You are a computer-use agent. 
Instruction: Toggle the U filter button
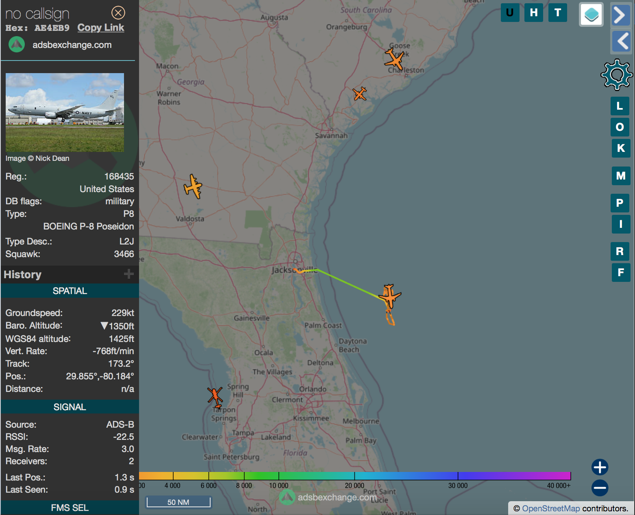(x=510, y=13)
